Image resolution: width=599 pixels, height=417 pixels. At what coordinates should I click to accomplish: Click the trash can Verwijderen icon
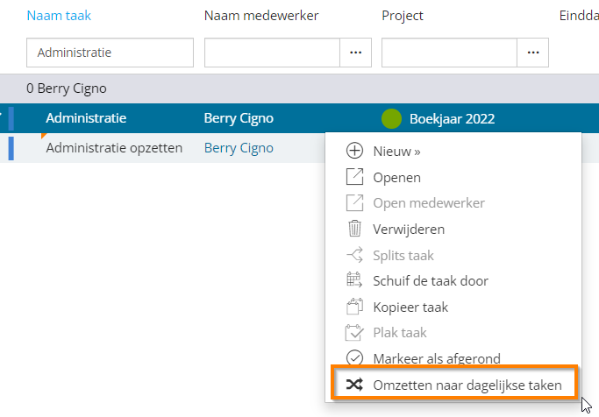[354, 228]
